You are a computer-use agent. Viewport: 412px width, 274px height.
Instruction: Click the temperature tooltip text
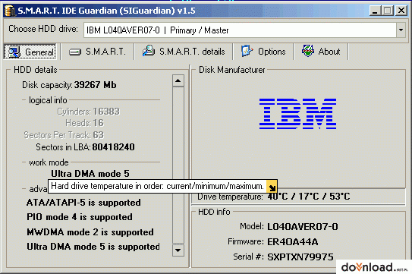[x=157, y=186]
